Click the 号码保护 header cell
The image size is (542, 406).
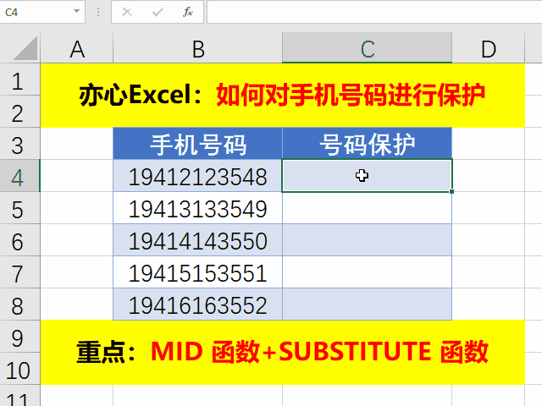(367, 145)
